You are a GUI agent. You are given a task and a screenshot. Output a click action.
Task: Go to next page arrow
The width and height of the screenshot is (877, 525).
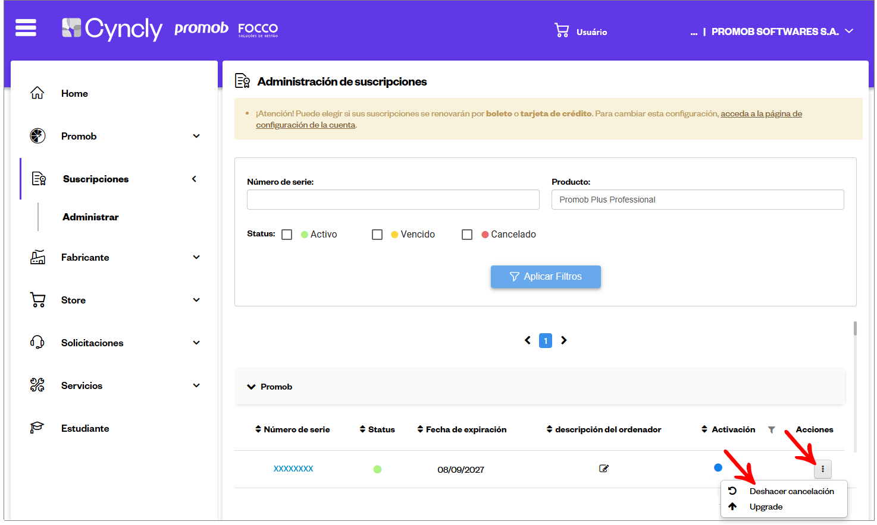click(x=564, y=340)
